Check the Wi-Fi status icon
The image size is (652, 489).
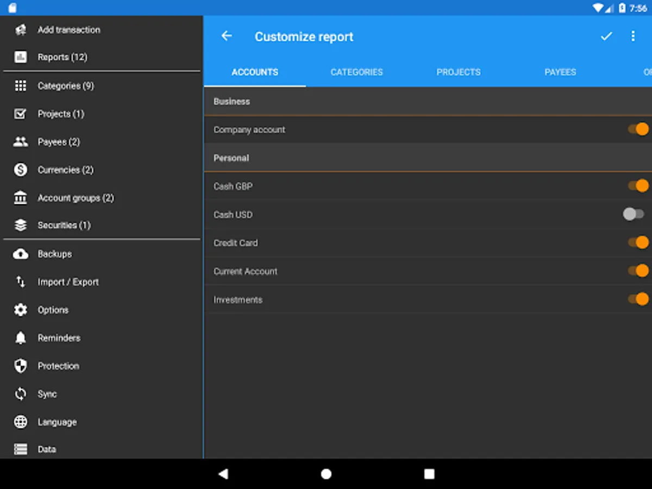pos(598,8)
